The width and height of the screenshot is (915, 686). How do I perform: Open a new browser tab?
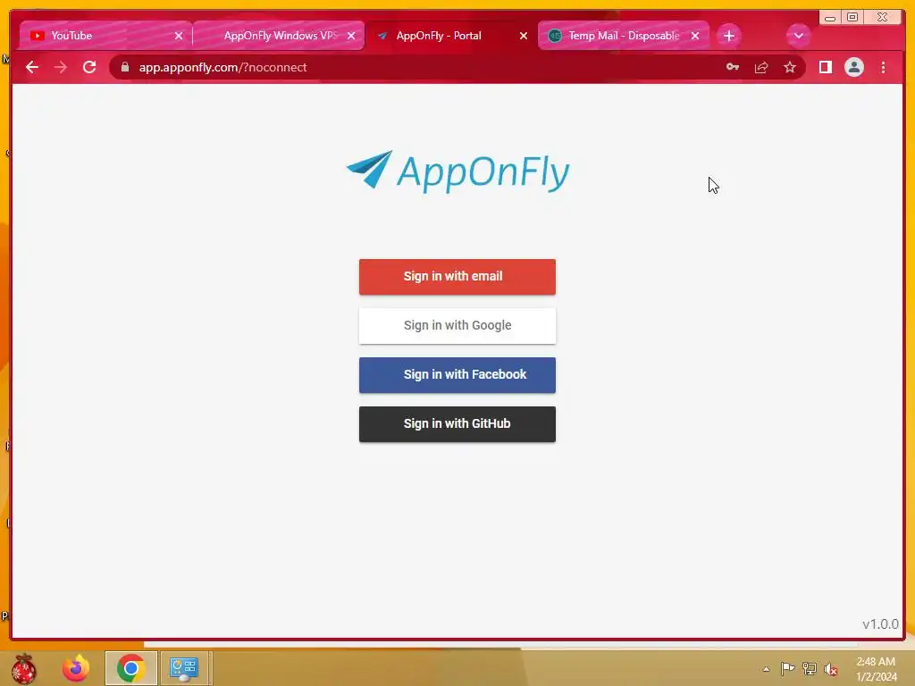click(729, 36)
